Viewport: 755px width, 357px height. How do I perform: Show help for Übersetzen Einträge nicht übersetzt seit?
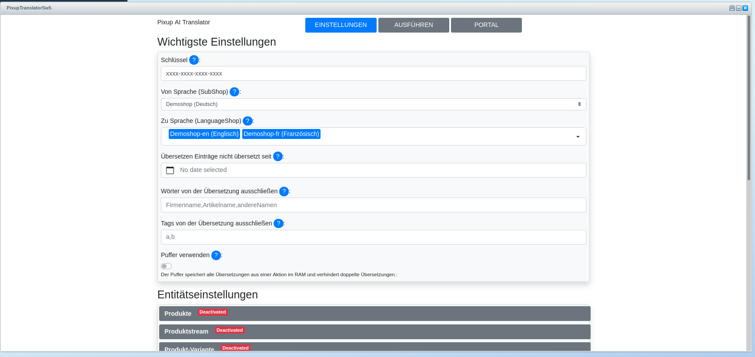click(x=278, y=156)
